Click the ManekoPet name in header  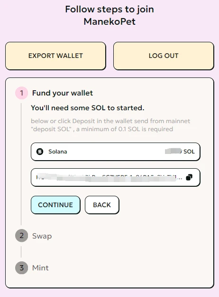(109, 21)
